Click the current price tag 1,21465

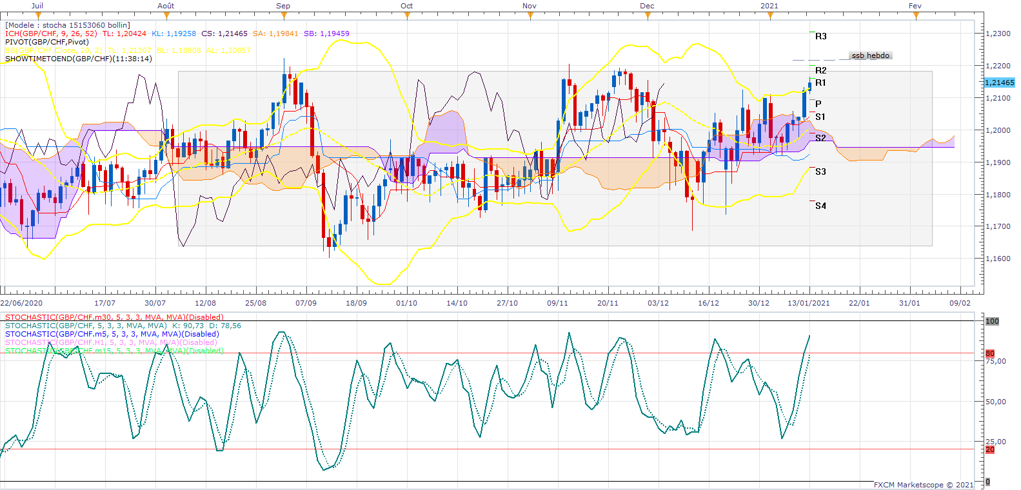pyautogui.click(x=1000, y=83)
